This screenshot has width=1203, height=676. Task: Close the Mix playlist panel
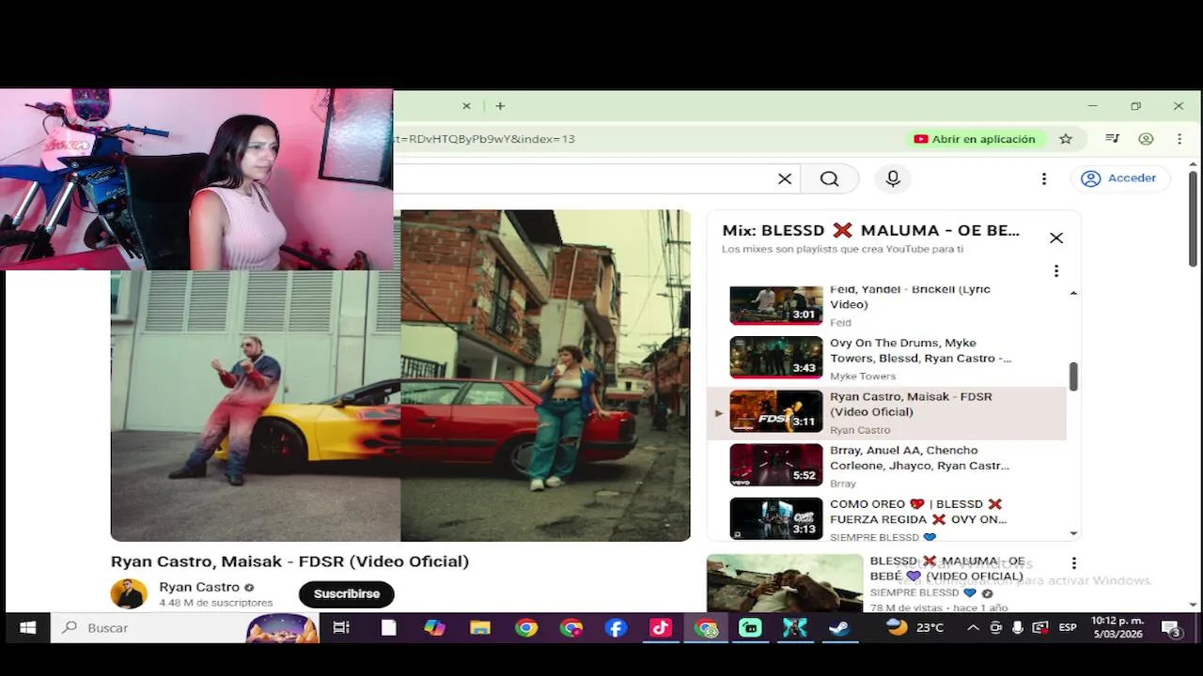click(1056, 238)
